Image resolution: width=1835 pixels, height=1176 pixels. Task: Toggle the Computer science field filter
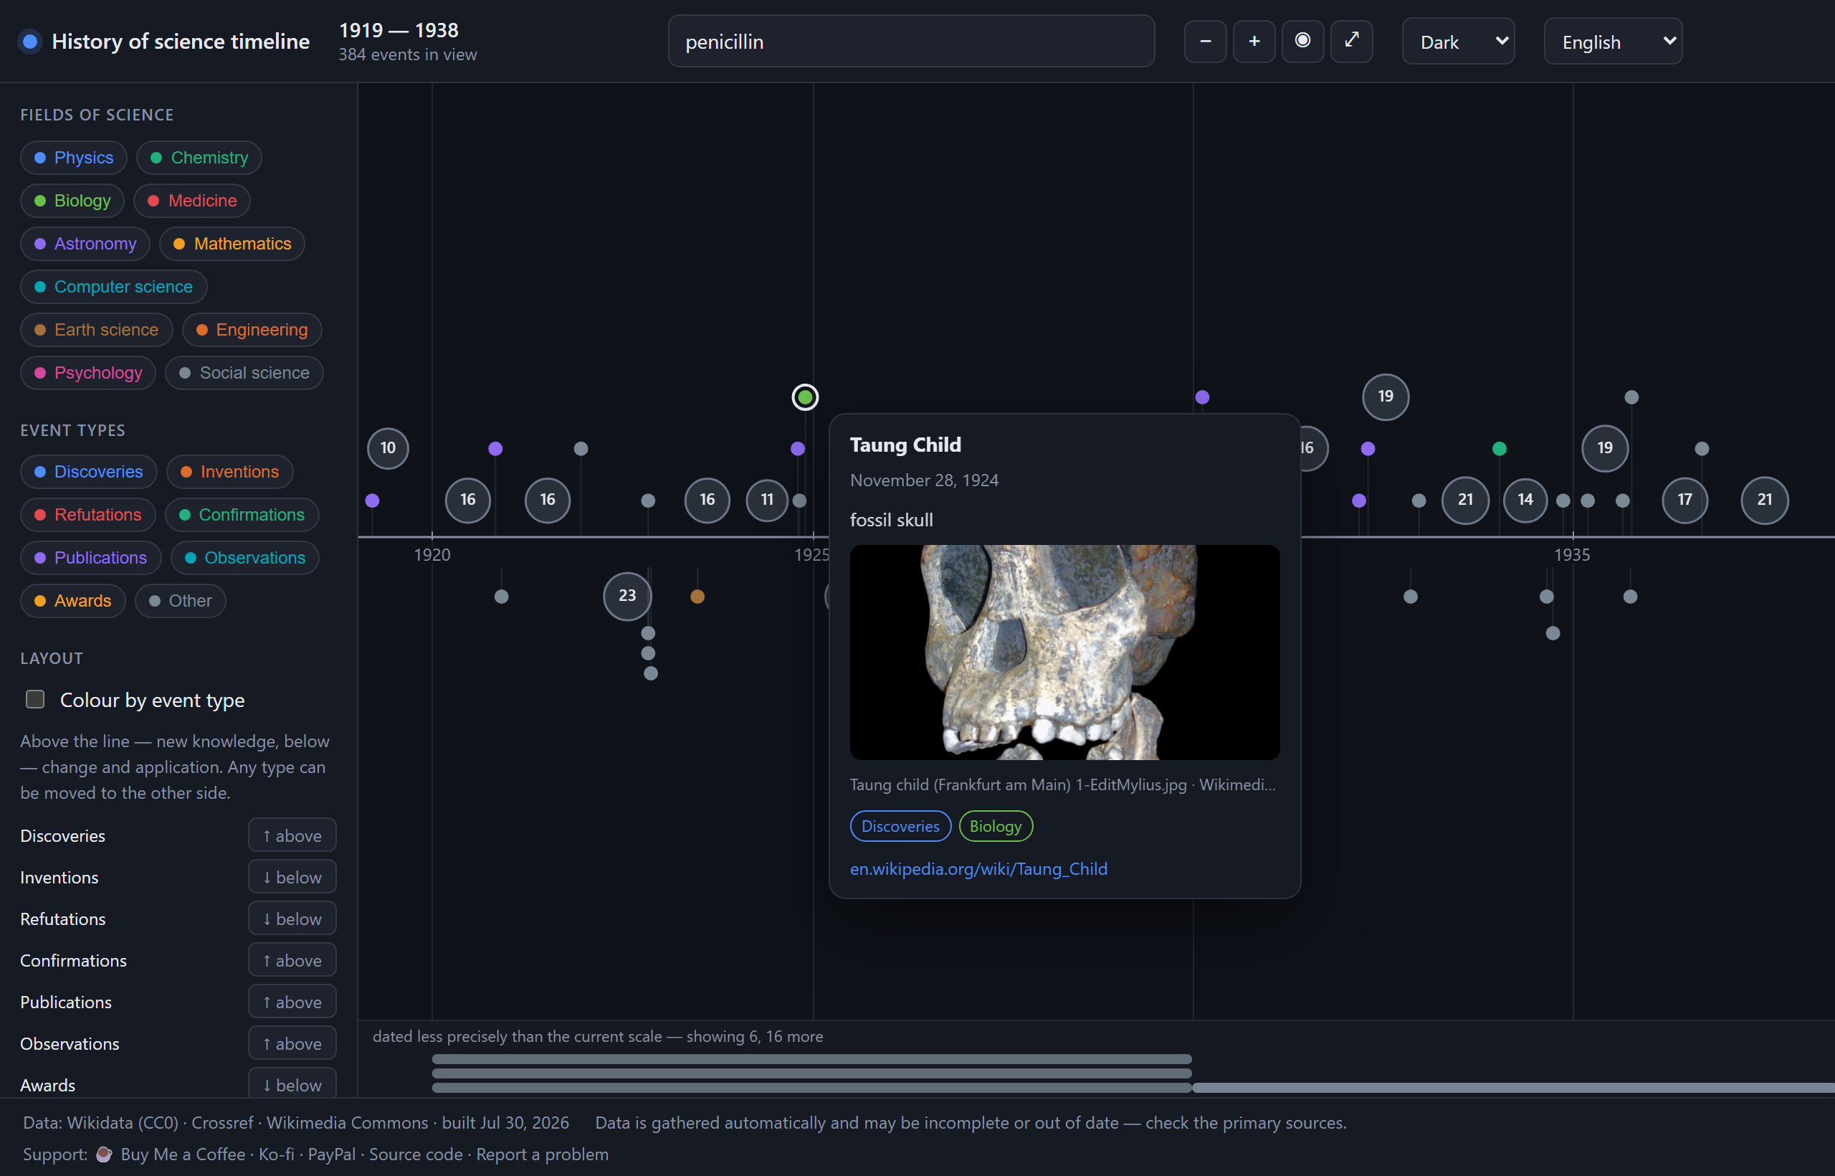click(x=114, y=287)
